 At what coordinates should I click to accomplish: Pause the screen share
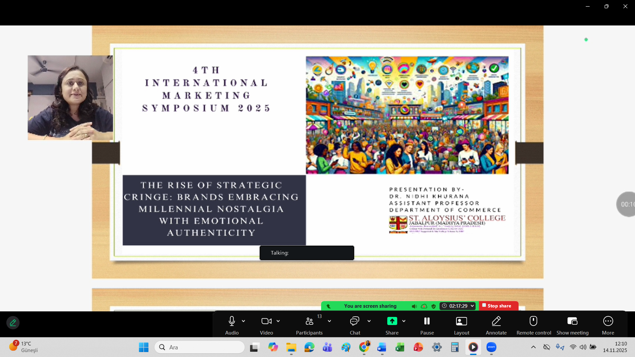click(x=427, y=321)
